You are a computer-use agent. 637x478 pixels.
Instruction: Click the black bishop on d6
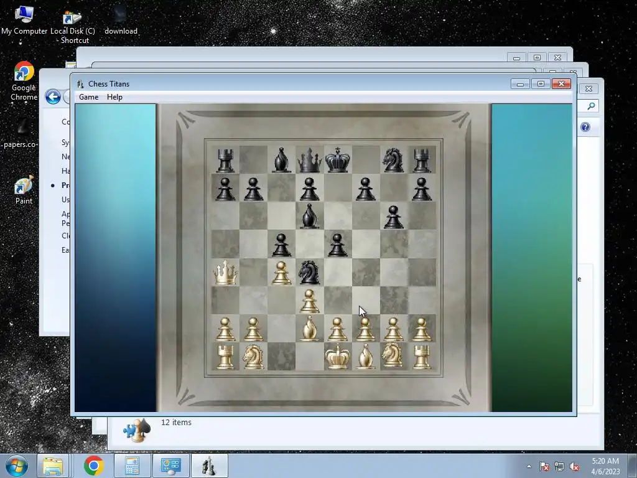pyautogui.click(x=310, y=216)
